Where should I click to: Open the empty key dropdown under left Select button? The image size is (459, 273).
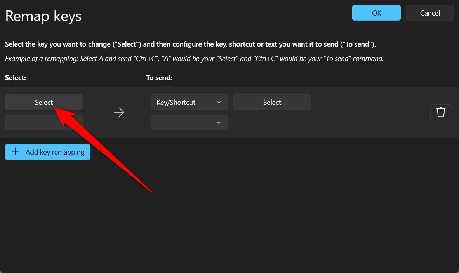click(x=43, y=123)
